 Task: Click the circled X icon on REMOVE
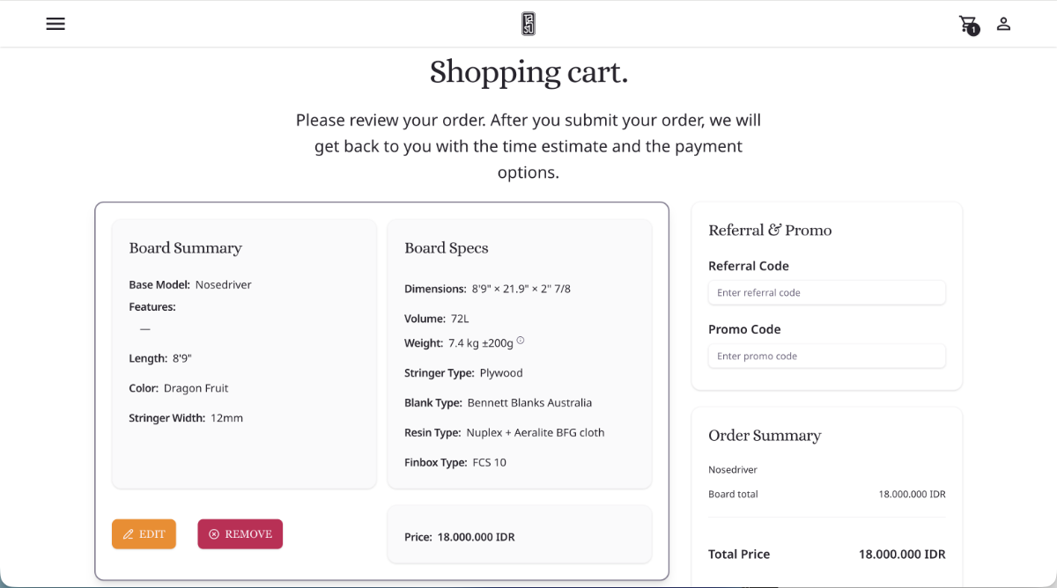click(x=214, y=533)
